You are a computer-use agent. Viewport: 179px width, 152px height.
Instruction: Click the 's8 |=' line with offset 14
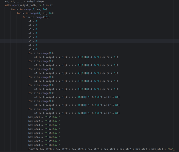coord(77,113)
